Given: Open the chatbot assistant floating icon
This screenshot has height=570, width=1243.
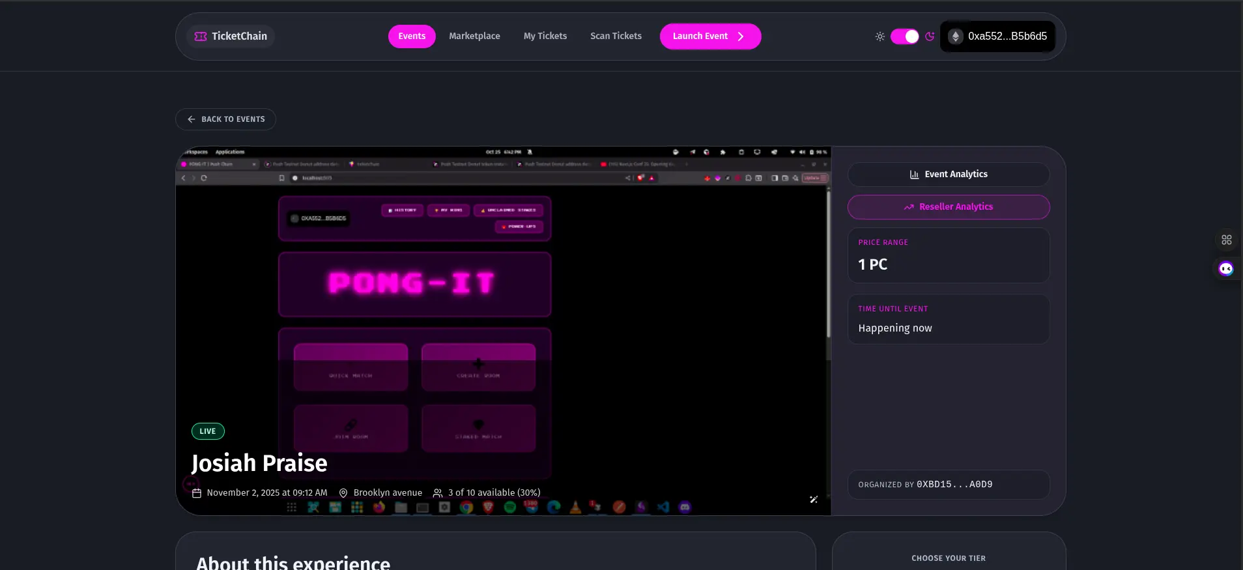Looking at the screenshot, I should [x=1226, y=269].
